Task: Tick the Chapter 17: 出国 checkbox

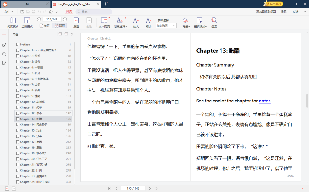Action: point(18,142)
